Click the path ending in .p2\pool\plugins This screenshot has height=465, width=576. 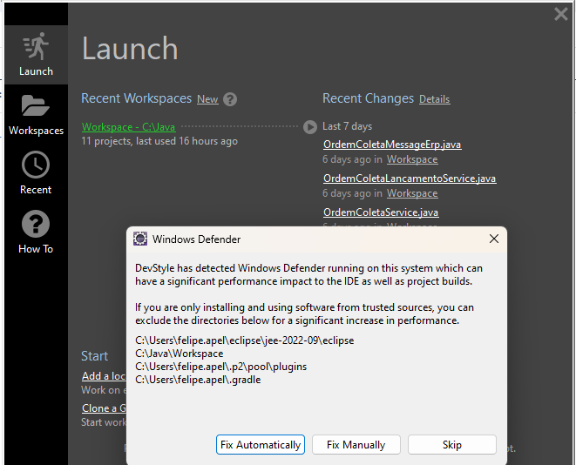pyautogui.click(x=220, y=367)
